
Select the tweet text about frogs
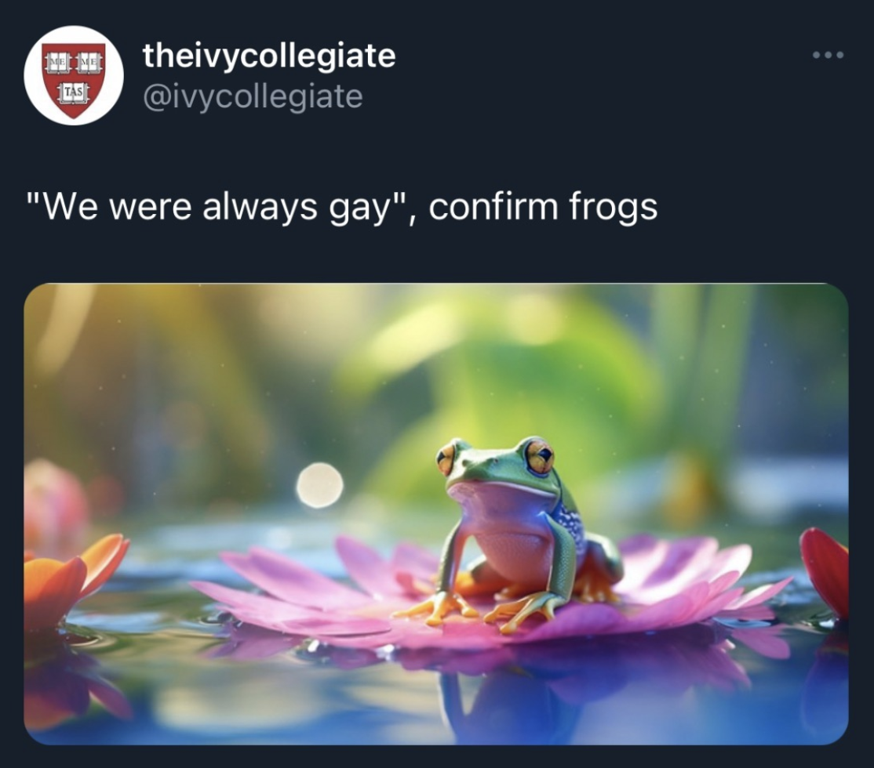coord(342,207)
